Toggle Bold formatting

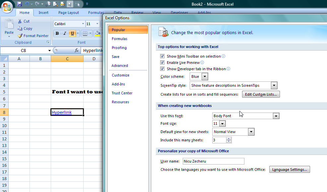(57, 33)
